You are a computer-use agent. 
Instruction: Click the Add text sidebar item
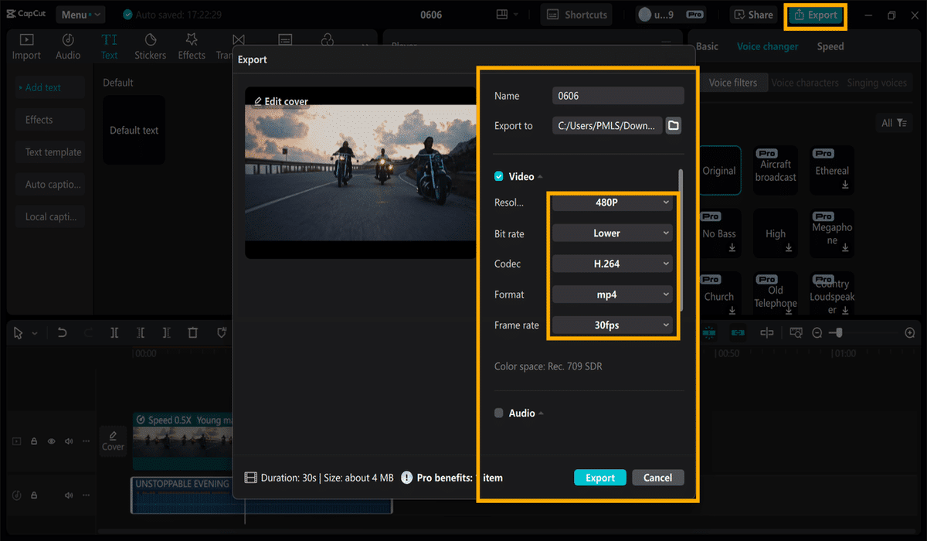click(49, 87)
